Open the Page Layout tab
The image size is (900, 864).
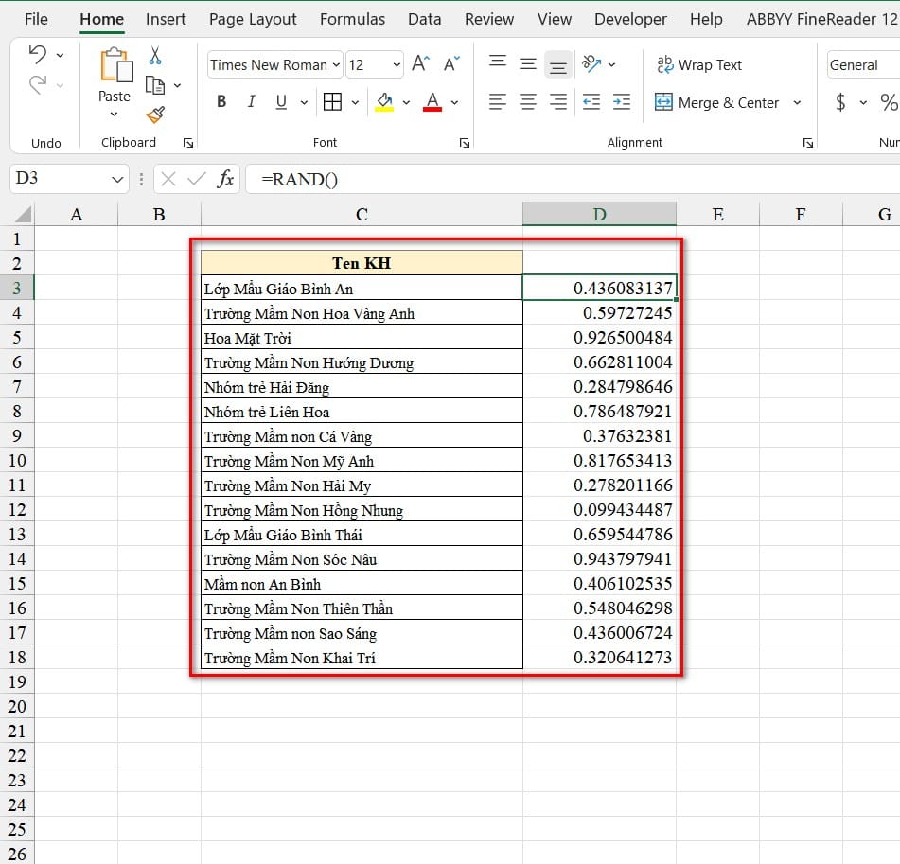tap(253, 19)
